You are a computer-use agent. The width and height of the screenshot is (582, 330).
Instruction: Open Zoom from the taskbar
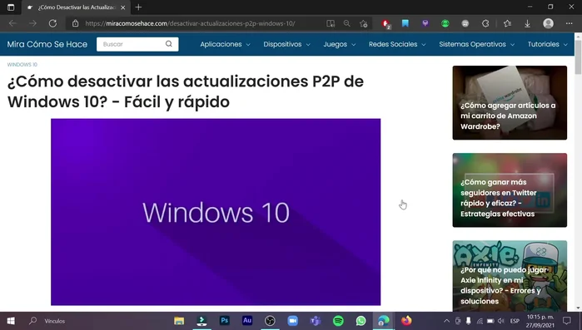click(x=293, y=321)
